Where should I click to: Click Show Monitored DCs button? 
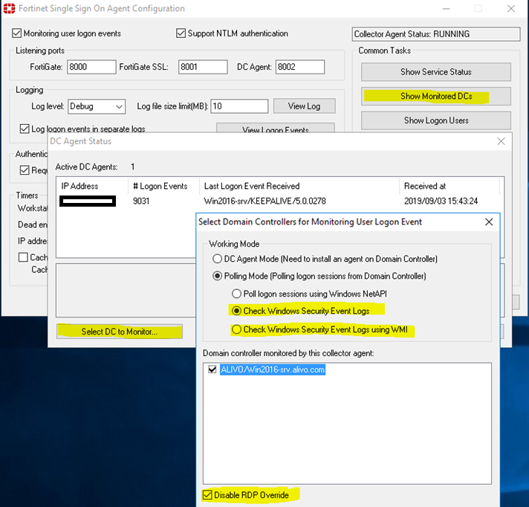tap(436, 96)
